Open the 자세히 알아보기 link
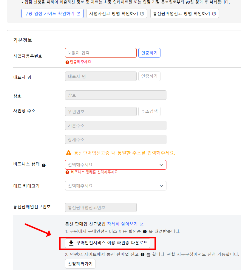Viewport: 241px width, 270px height. 122,224
